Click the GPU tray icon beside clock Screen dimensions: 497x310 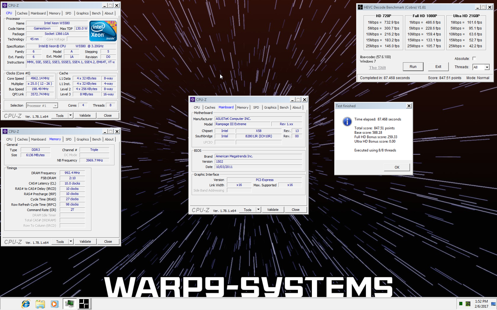click(x=468, y=304)
